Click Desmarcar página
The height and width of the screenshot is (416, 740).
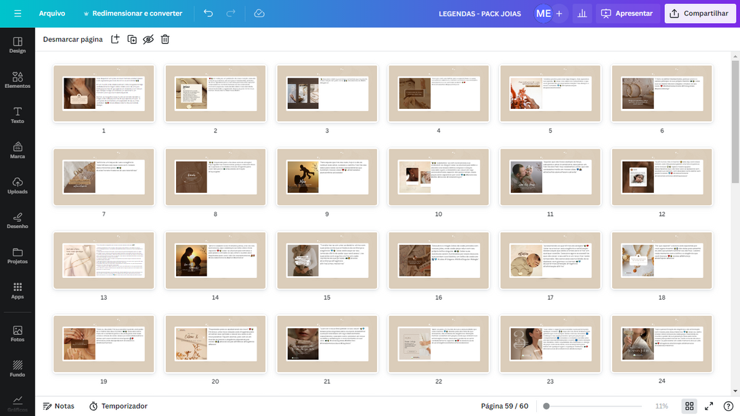(x=73, y=39)
